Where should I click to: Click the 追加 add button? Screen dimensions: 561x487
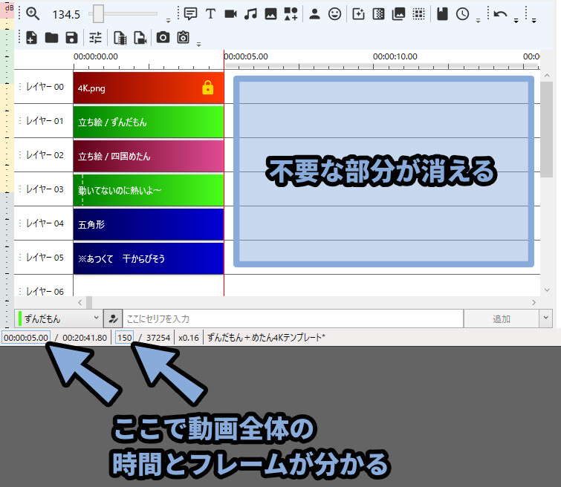click(502, 318)
